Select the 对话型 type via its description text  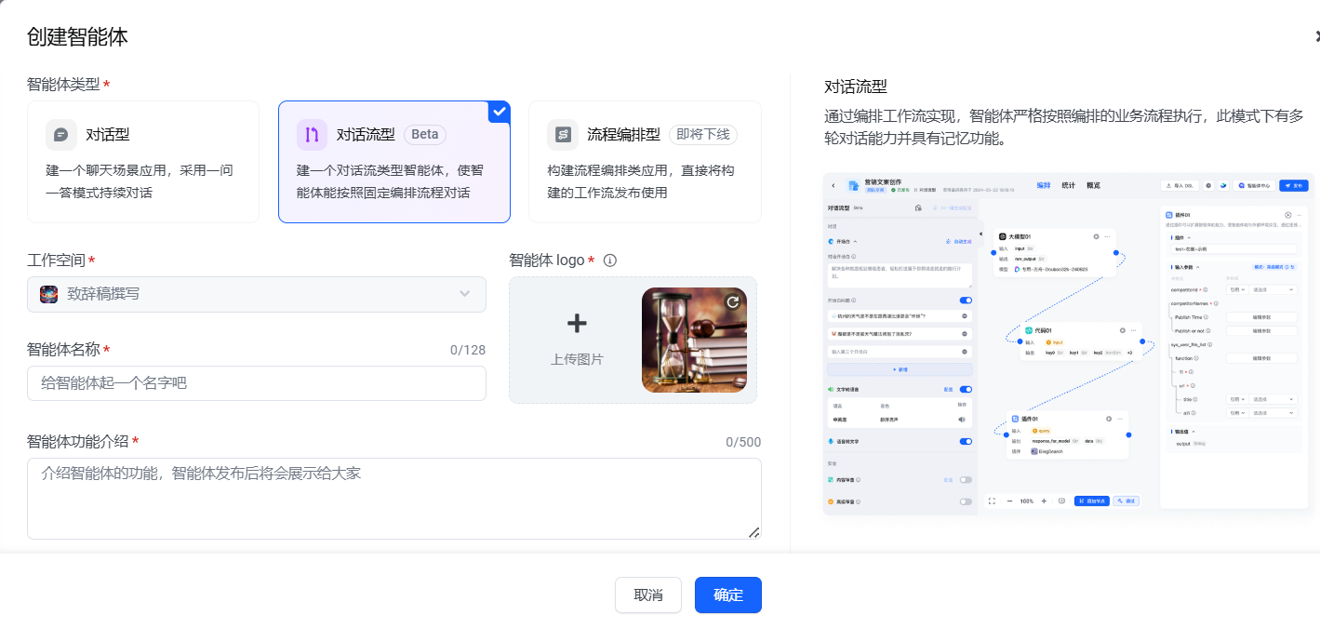point(140,181)
